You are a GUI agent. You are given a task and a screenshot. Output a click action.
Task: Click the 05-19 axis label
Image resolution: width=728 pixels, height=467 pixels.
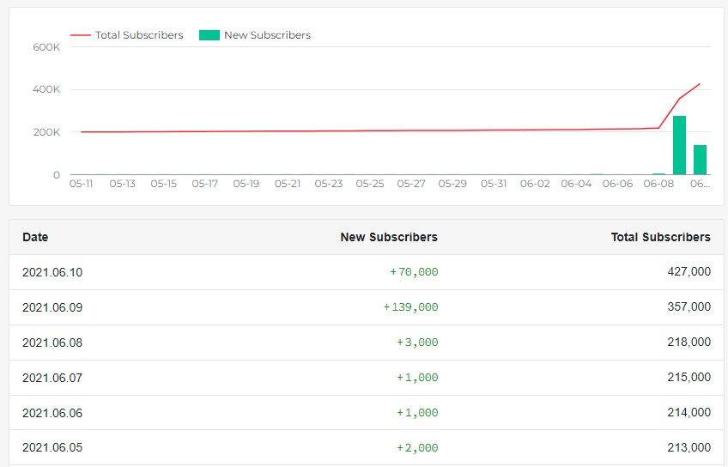click(x=246, y=184)
